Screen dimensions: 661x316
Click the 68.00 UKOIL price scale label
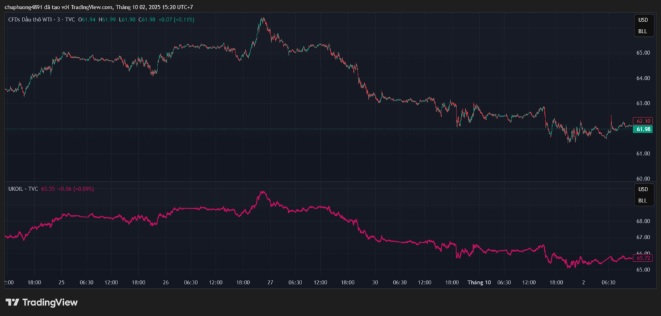(643, 221)
